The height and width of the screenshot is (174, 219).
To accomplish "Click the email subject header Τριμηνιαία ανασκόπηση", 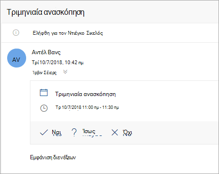I will click(46, 12).
